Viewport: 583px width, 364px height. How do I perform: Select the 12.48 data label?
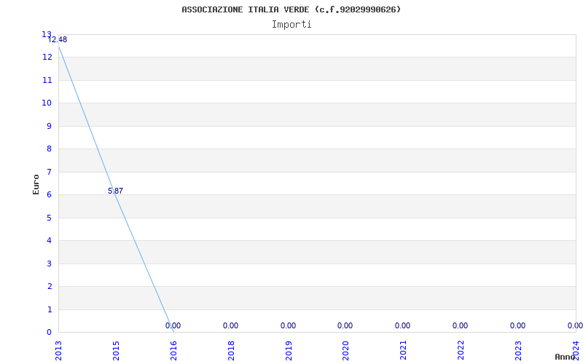(x=58, y=40)
